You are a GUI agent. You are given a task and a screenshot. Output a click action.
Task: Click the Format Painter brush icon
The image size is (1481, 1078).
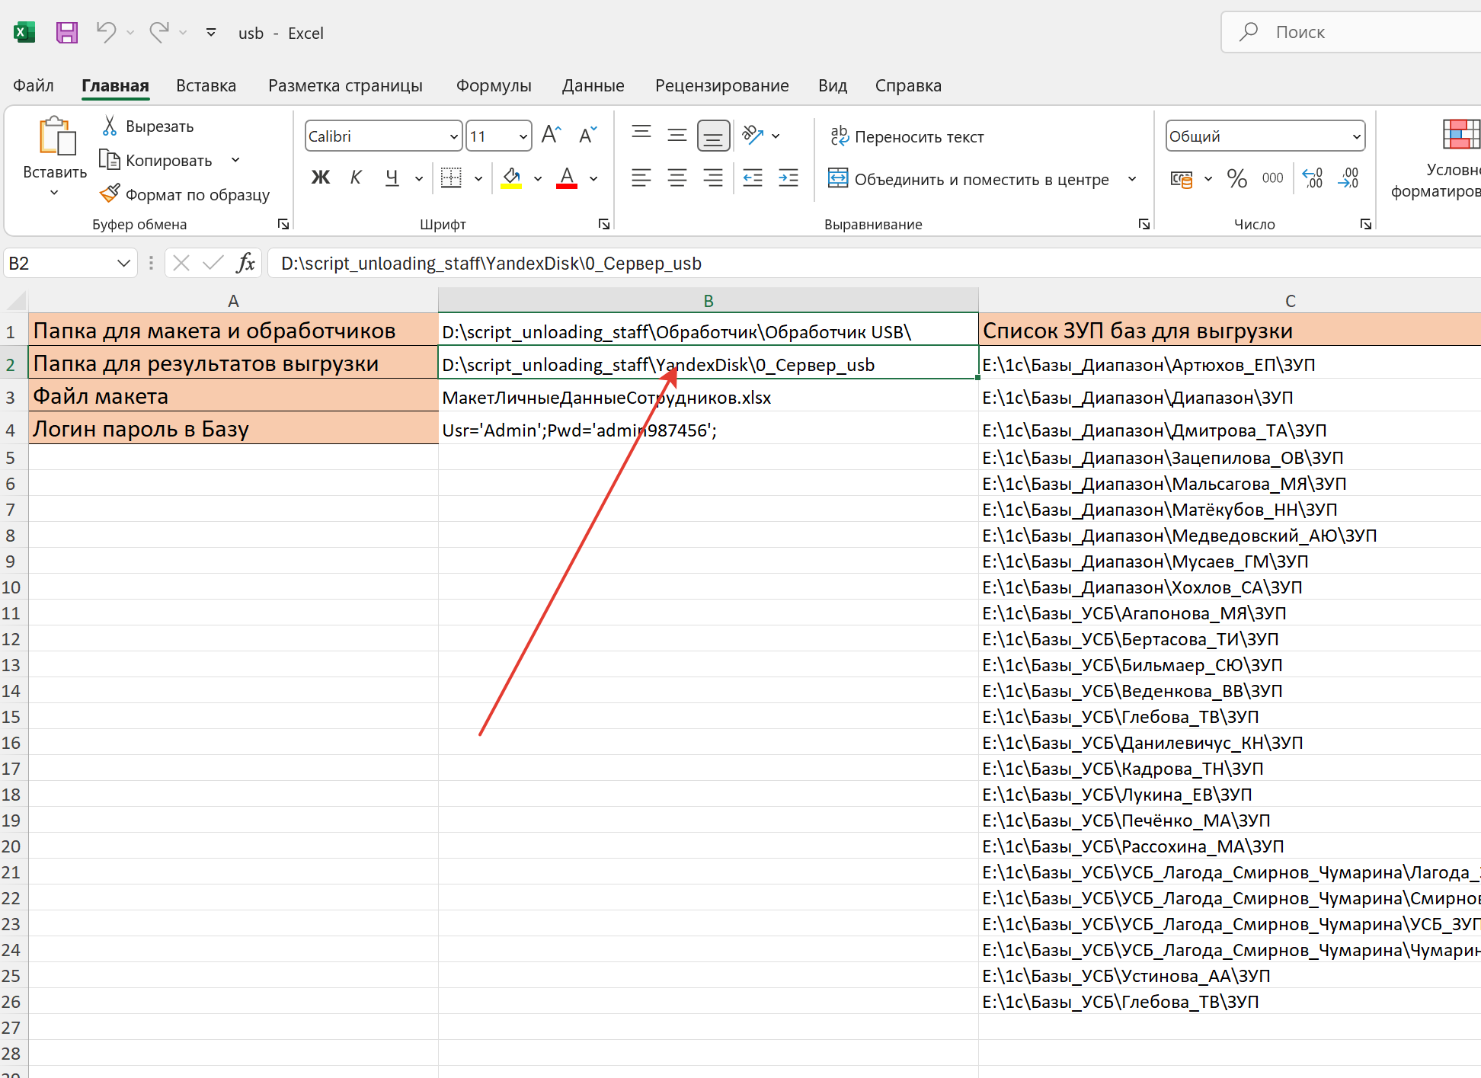pyautogui.click(x=110, y=194)
